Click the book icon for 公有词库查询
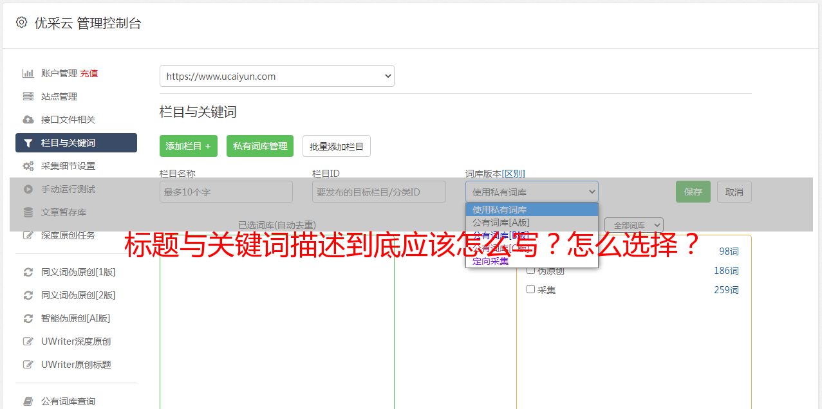 pos(28,401)
